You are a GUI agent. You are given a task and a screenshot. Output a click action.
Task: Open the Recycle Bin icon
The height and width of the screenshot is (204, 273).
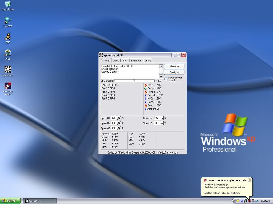tap(8, 4)
